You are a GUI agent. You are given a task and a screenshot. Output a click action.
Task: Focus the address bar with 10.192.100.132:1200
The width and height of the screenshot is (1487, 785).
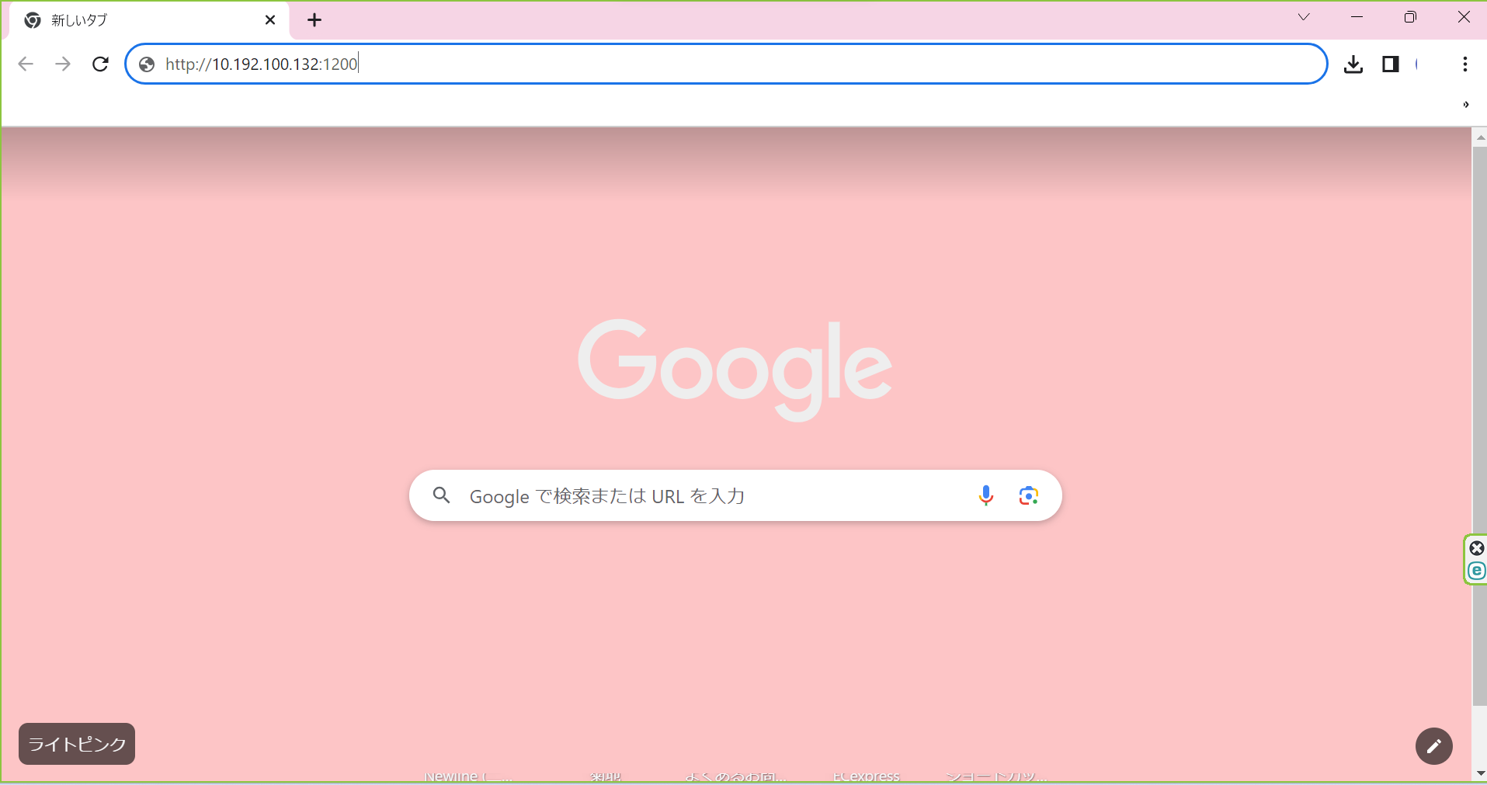726,64
